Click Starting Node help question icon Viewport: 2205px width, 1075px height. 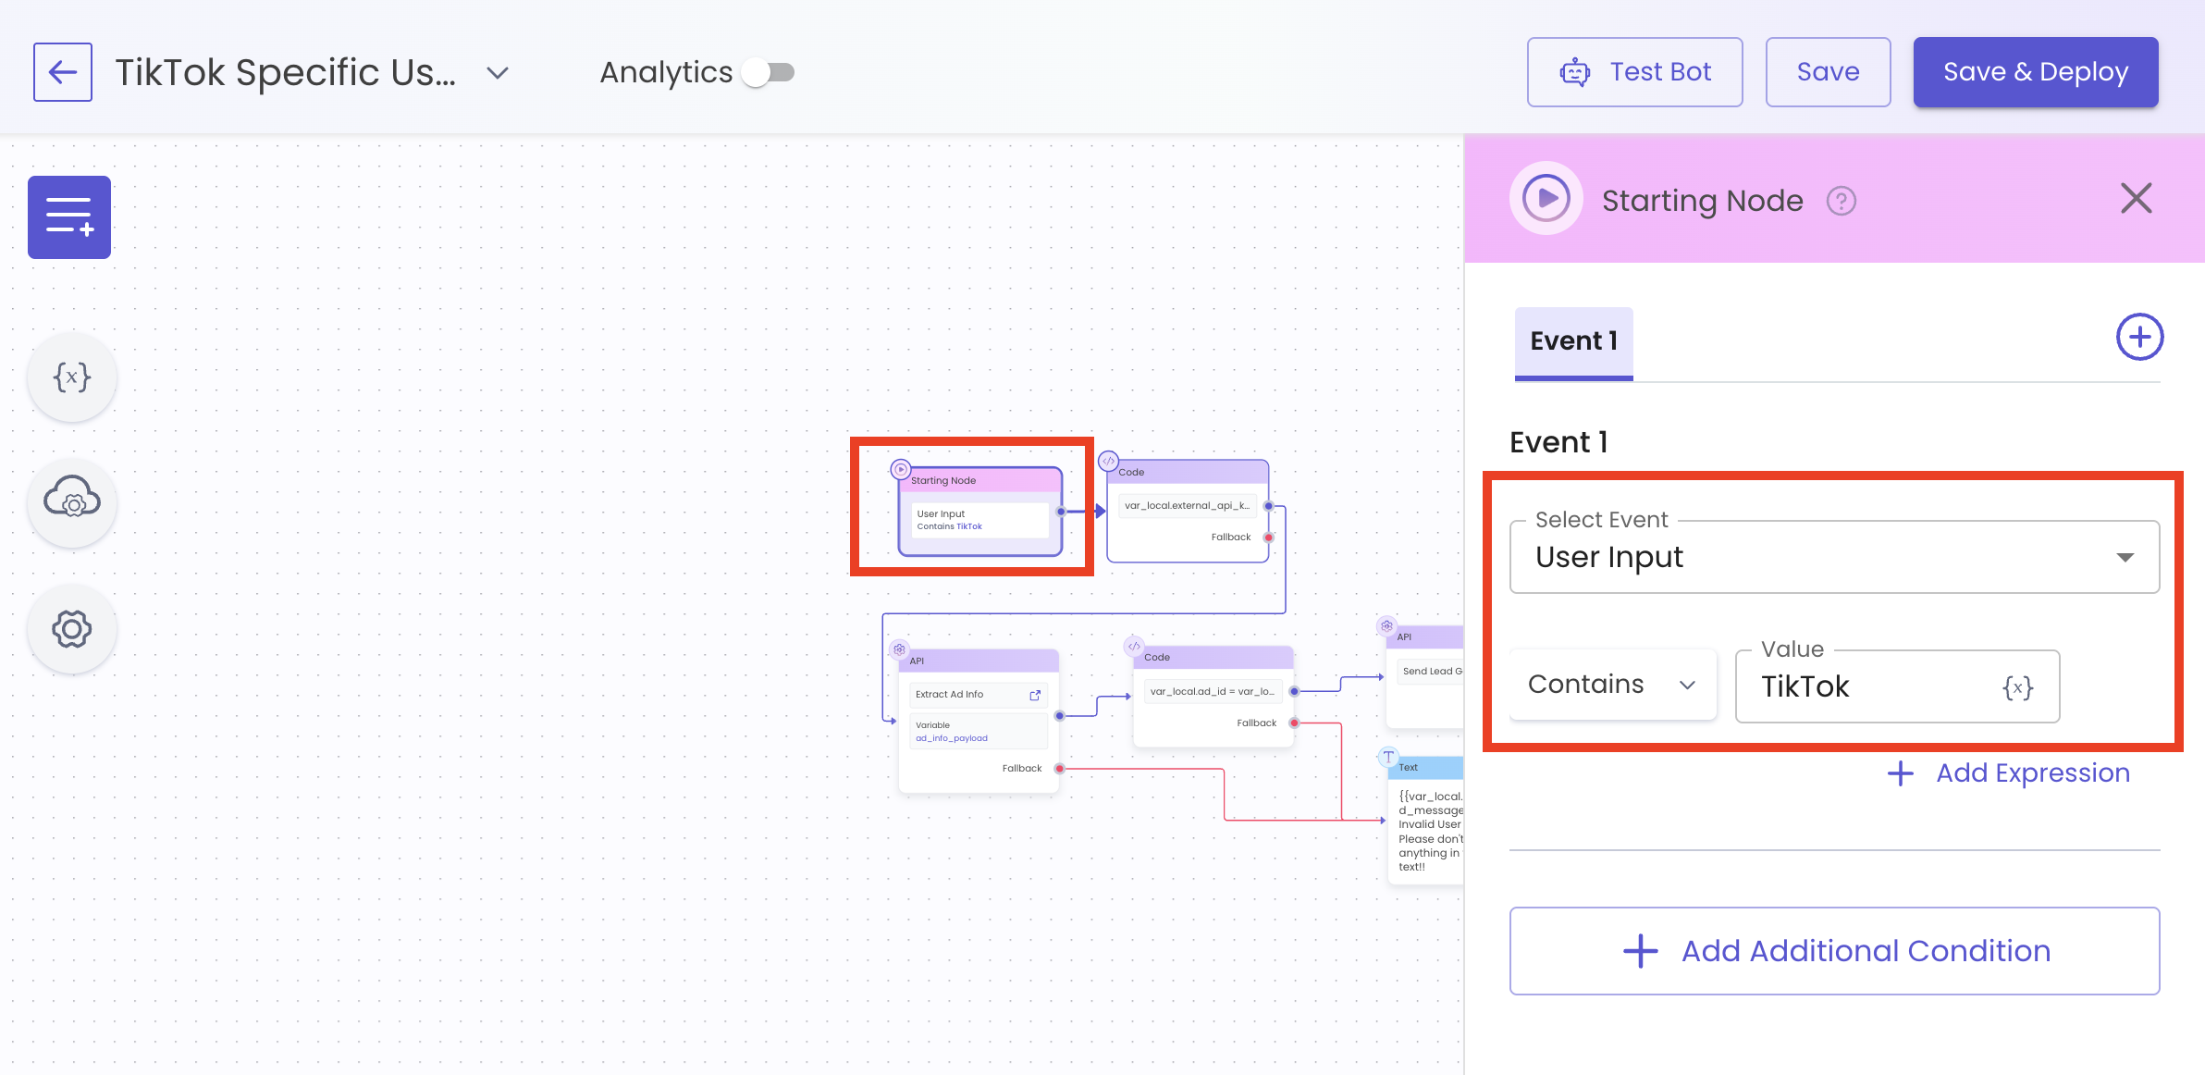pos(1841,201)
